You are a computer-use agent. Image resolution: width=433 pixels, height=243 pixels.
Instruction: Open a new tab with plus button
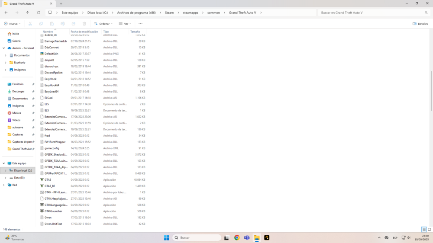coord(61,4)
